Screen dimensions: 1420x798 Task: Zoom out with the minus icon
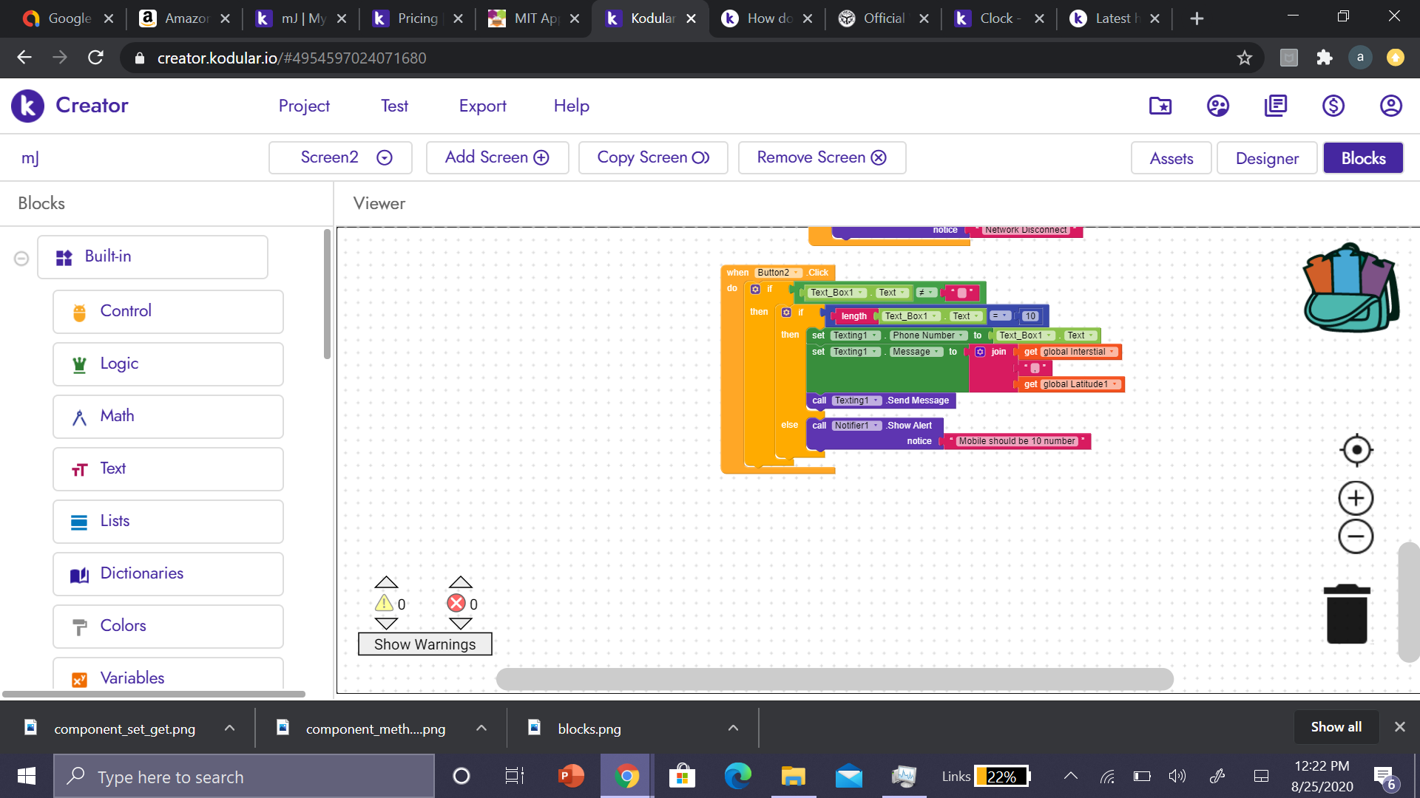(x=1356, y=536)
